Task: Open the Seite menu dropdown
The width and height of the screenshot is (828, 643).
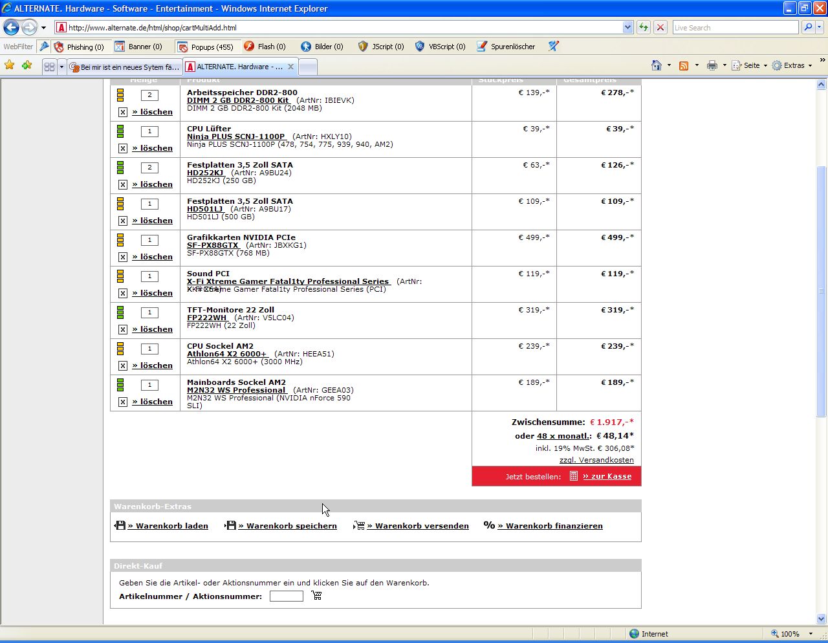Action: click(x=750, y=65)
